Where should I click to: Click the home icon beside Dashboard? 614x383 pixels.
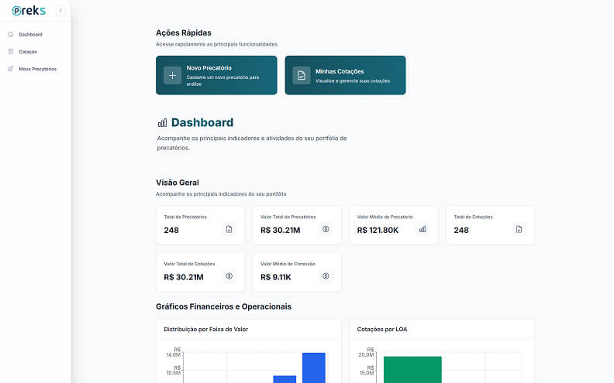10,35
